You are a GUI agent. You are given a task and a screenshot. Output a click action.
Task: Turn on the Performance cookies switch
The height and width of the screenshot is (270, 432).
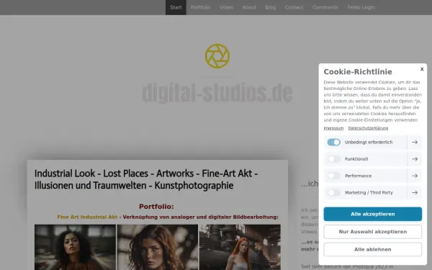coord(333,176)
